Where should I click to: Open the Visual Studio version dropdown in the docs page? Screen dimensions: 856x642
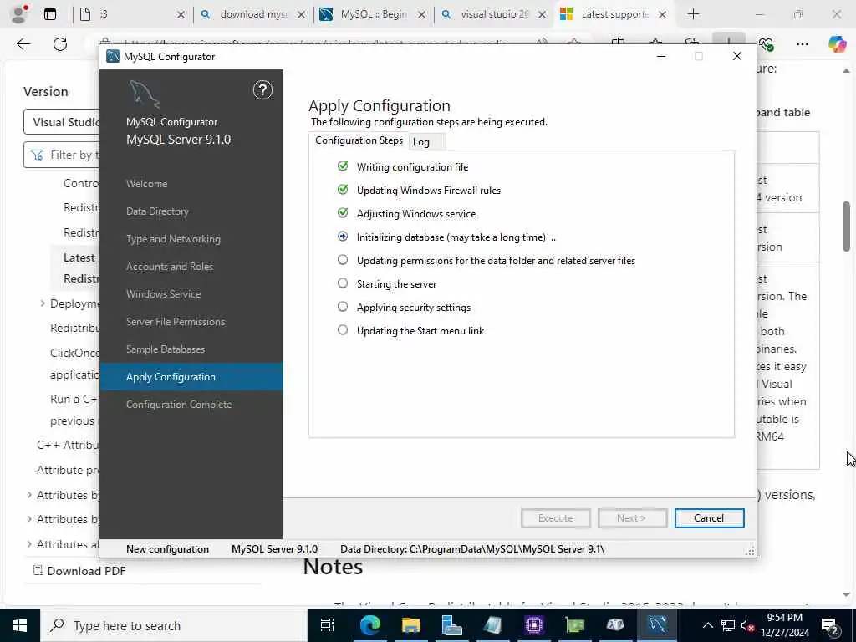coord(62,122)
